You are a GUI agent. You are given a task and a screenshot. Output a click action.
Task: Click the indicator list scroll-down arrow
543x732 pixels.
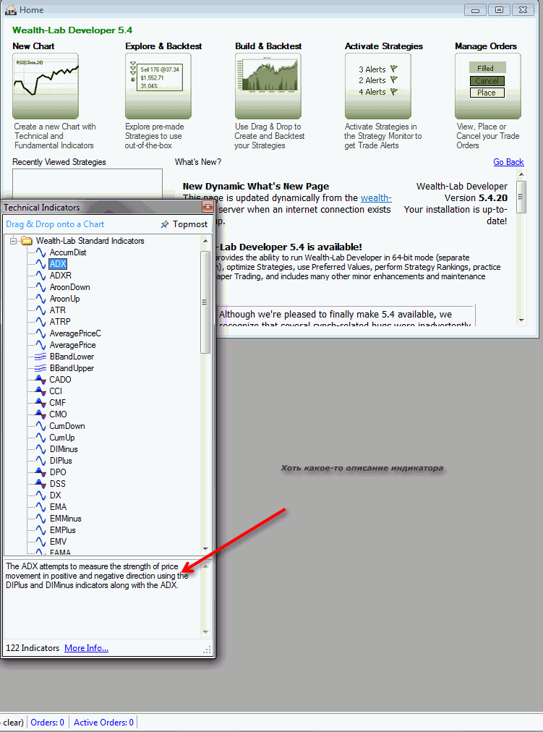205,550
